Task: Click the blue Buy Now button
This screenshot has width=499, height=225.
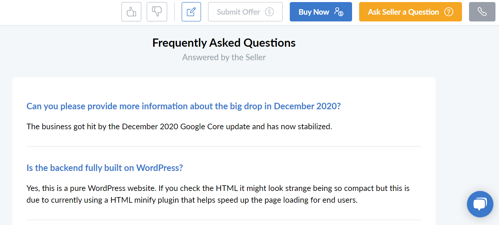Action: pos(321,12)
